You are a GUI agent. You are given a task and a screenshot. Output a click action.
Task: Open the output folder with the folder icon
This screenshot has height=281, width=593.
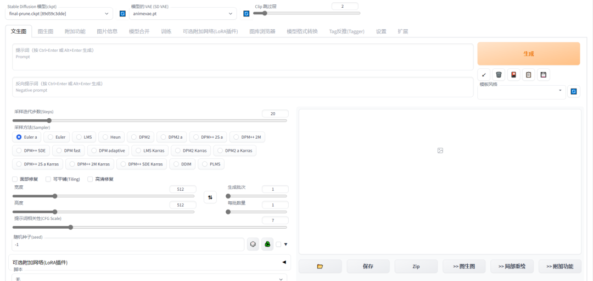point(320,266)
